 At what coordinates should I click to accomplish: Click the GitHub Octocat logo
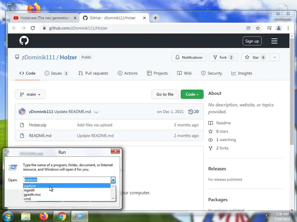click(24, 40)
